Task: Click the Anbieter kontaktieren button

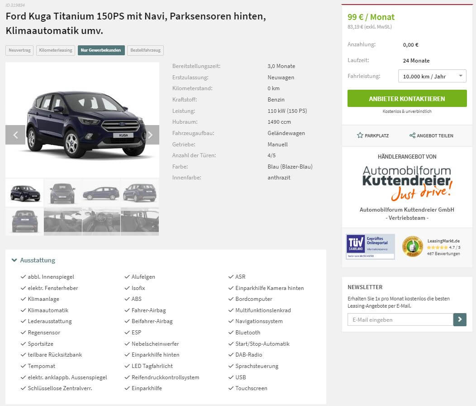Action: point(407,98)
